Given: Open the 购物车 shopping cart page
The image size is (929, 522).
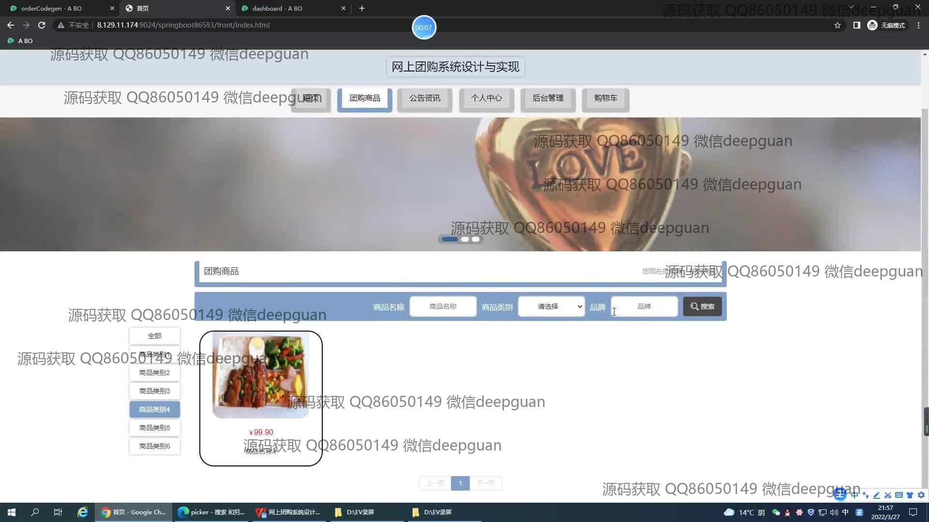Looking at the screenshot, I should click(x=605, y=98).
